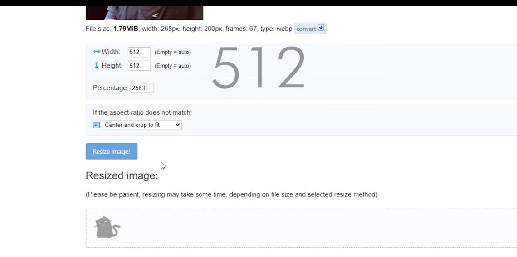
Task: Click the Resized image heading
Action: click(x=122, y=175)
